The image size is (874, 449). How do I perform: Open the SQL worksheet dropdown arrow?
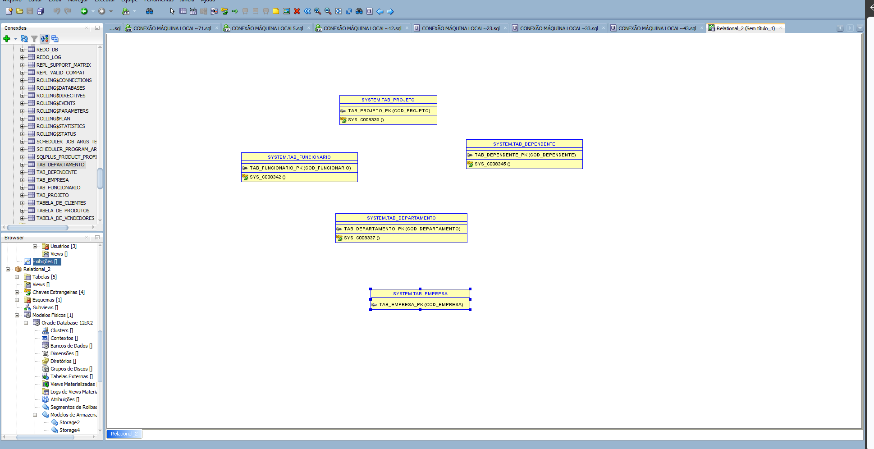pos(134,11)
